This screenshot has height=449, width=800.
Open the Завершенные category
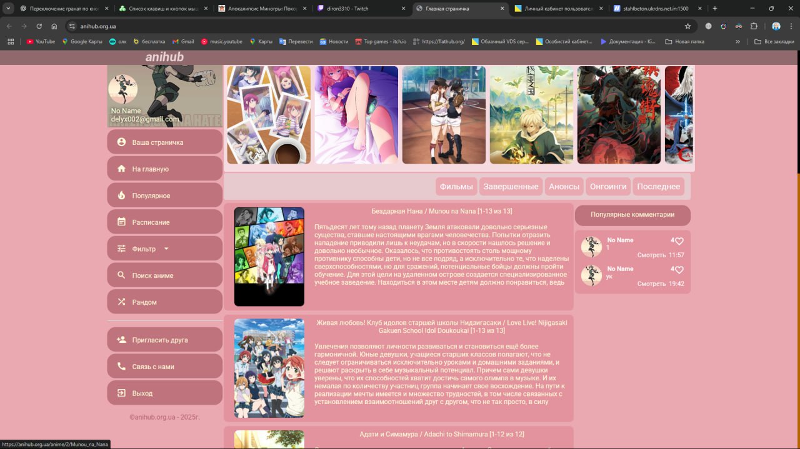511,187
